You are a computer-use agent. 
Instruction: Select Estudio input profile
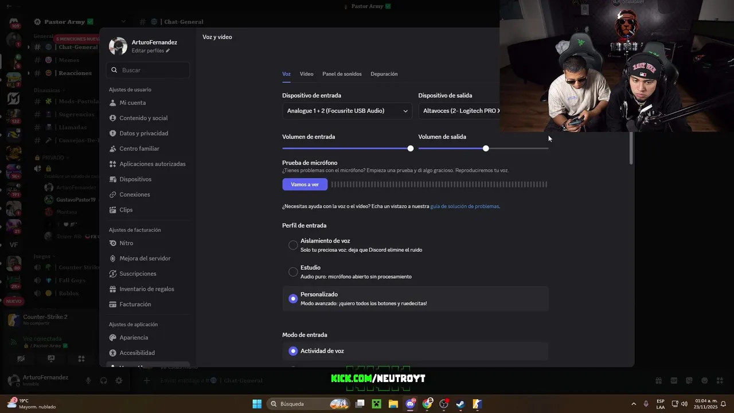pyautogui.click(x=415, y=272)
